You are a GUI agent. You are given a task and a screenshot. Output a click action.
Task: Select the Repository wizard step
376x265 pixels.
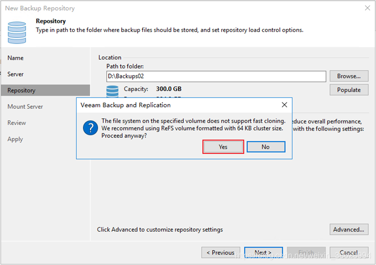(46, 90)
